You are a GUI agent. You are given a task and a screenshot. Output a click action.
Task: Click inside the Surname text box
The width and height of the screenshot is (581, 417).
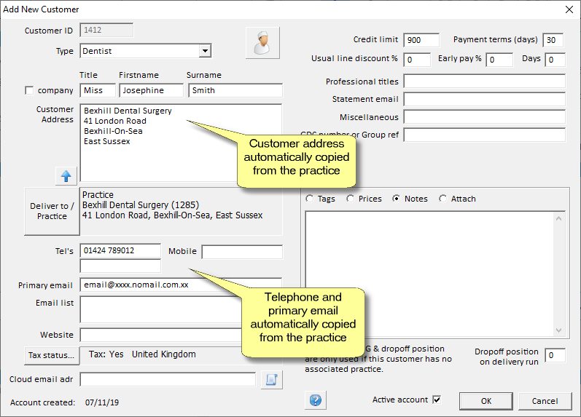[x=235, y=91]
